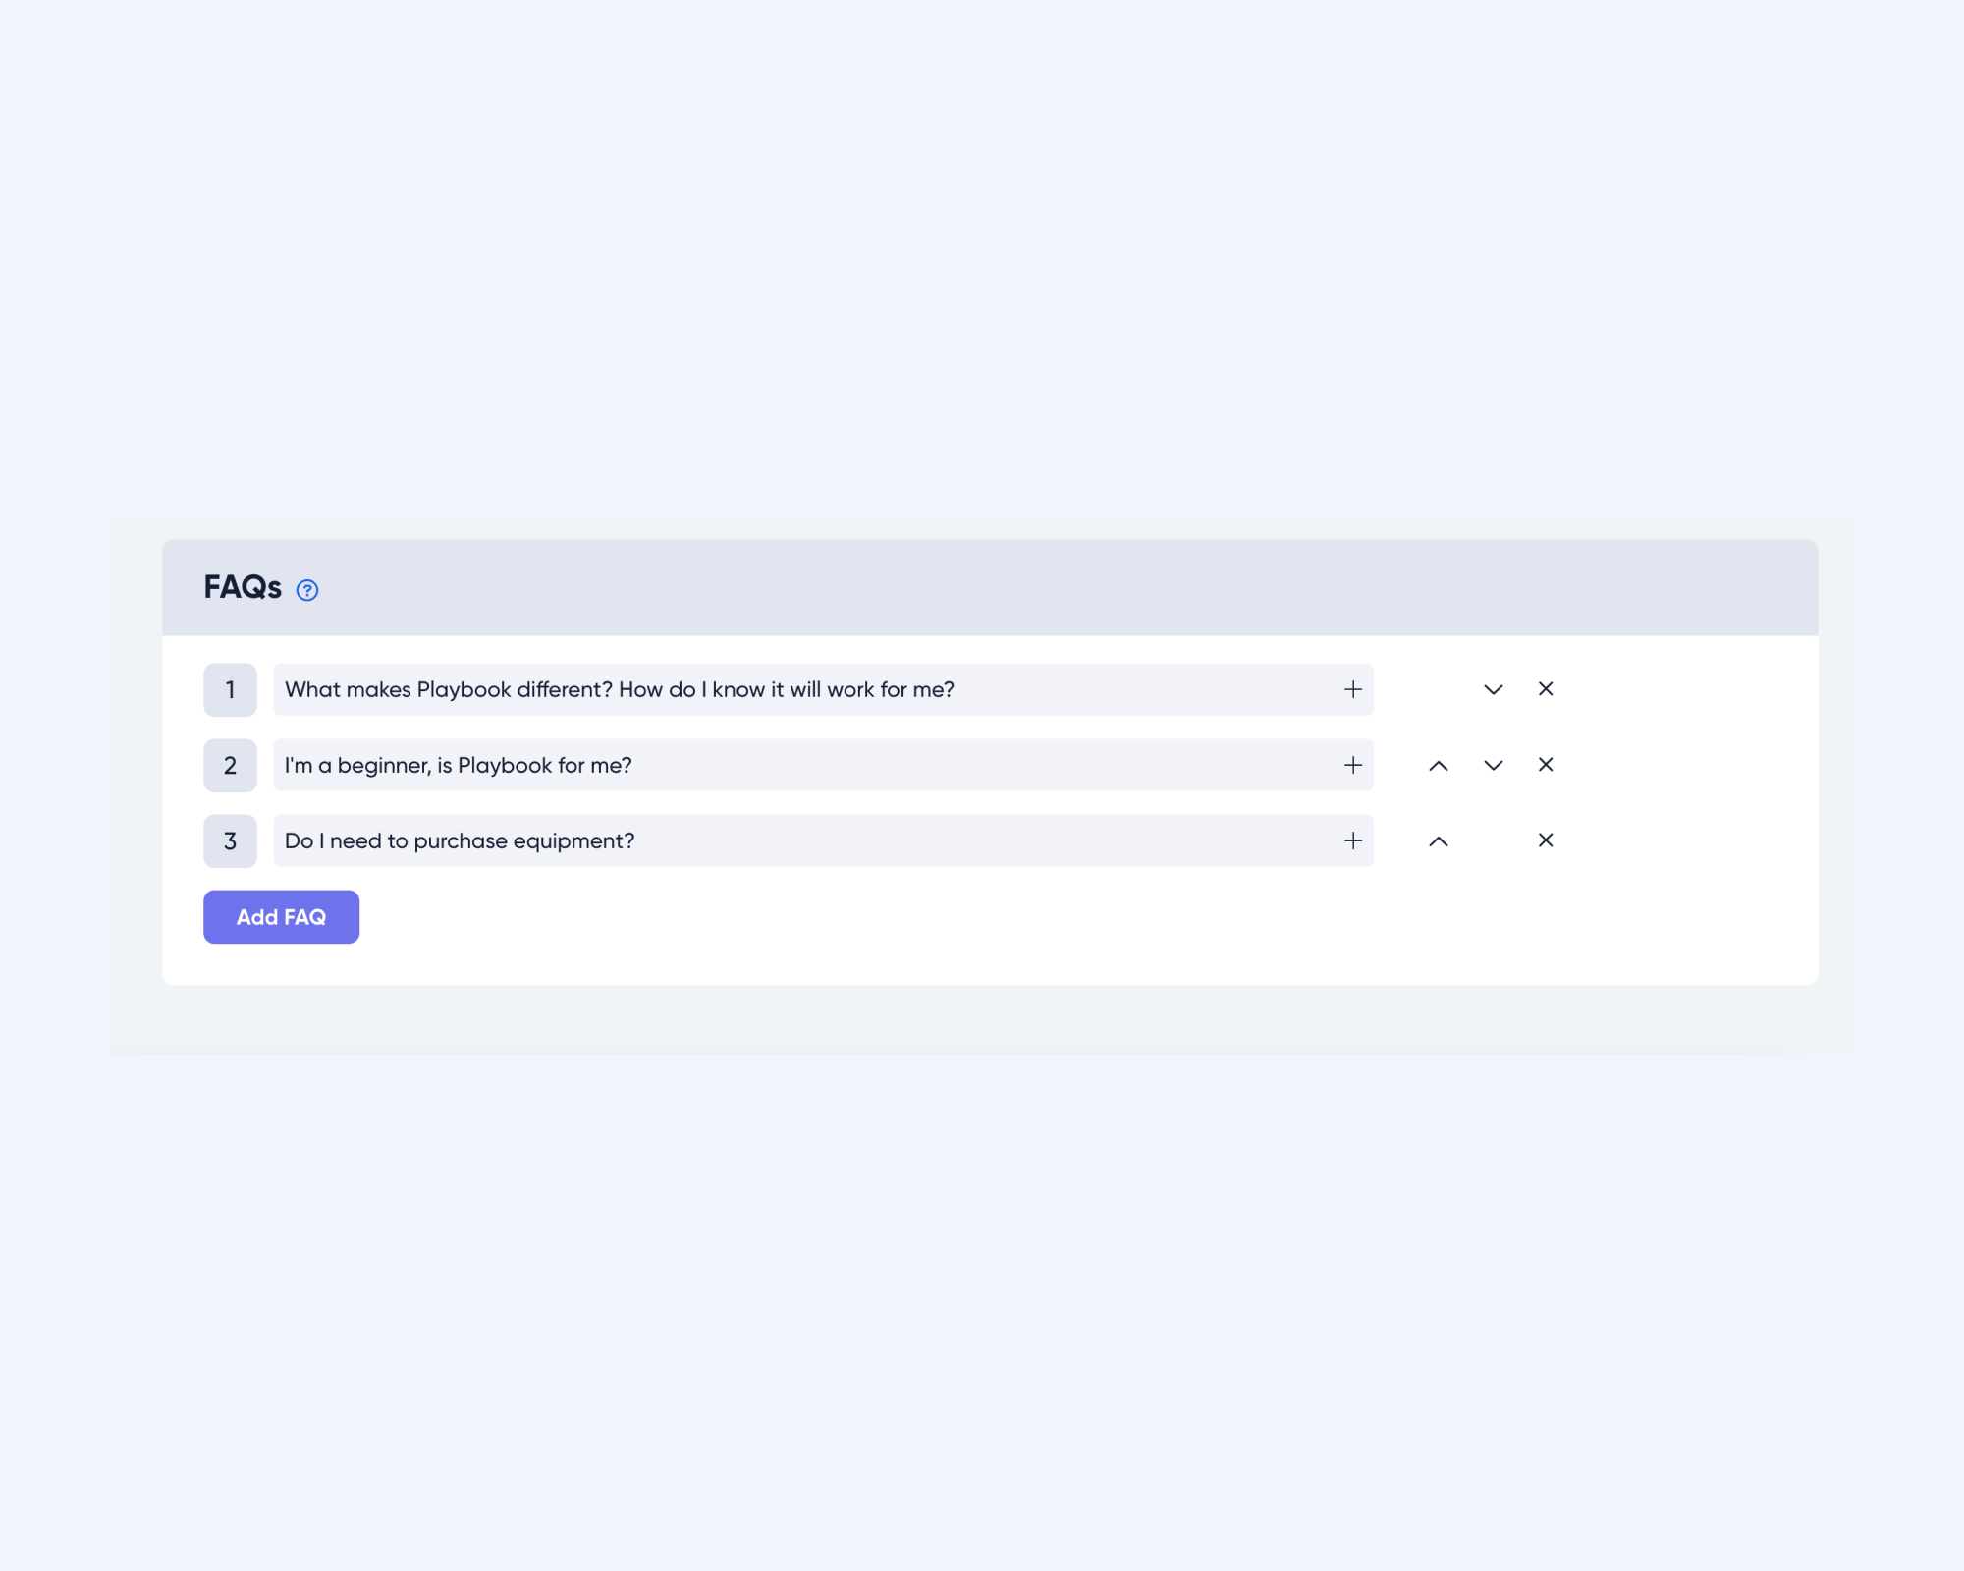1964x1571 pixels.
Task: Move FAQ 2 up with the chevron
Action: click(x=1439, y=765)
